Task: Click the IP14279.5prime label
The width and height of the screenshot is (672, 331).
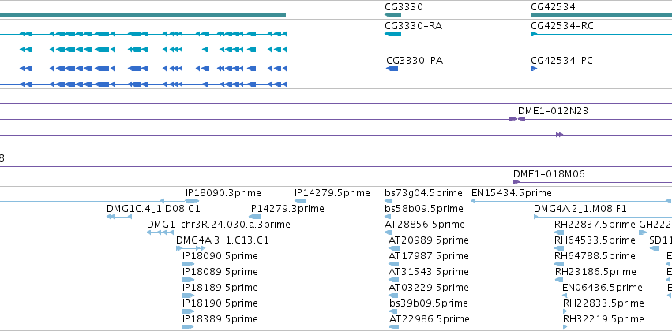Action: coord(332,193)
